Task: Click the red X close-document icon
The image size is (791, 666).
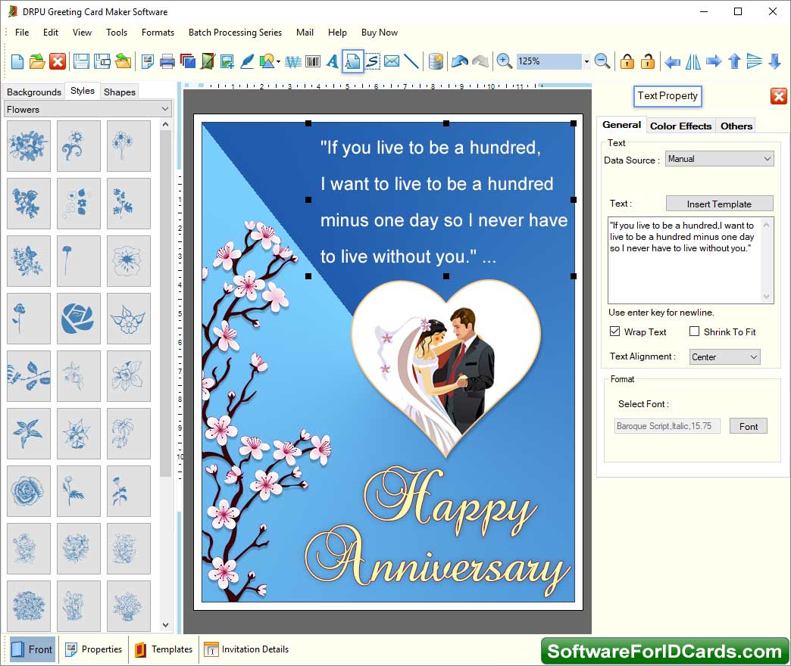Action: point(58,61)
